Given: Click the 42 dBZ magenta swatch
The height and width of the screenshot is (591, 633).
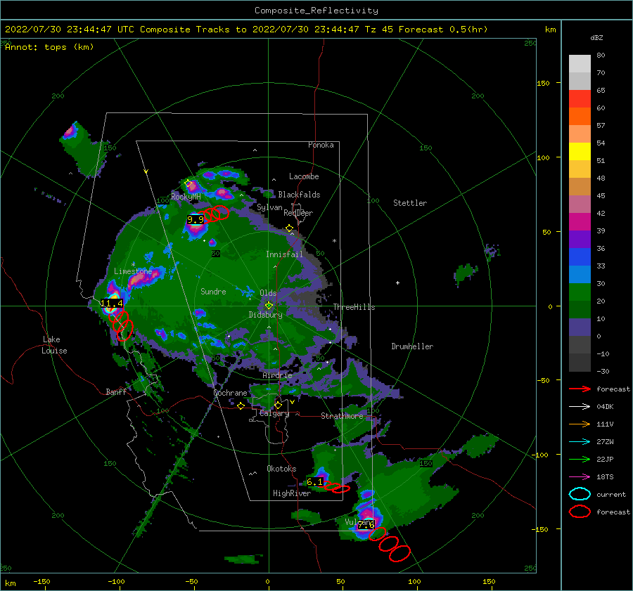Looking at the screenshot, I should point(580,222).
